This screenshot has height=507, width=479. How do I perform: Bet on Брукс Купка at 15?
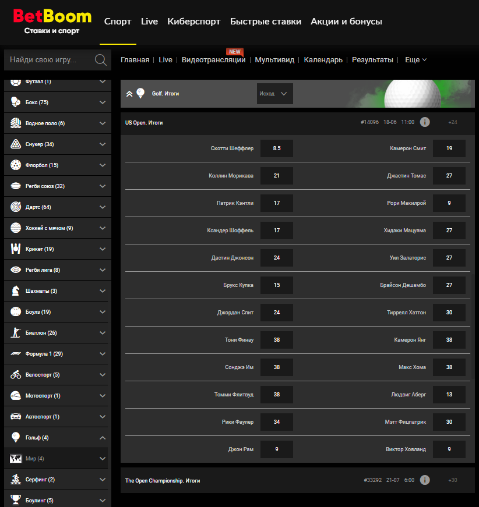(x=277, y=285)
